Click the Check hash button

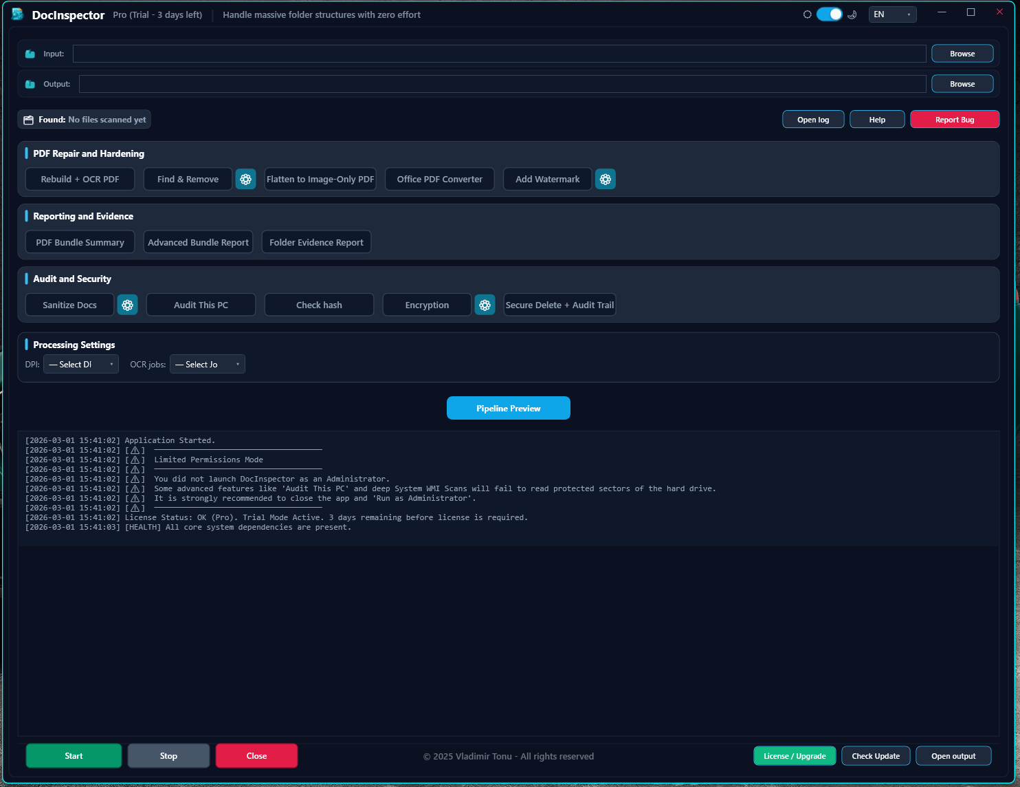coord(319,305)
